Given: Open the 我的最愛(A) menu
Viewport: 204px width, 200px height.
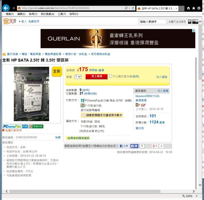Looking at the screenshot, I should pos(47,14).
